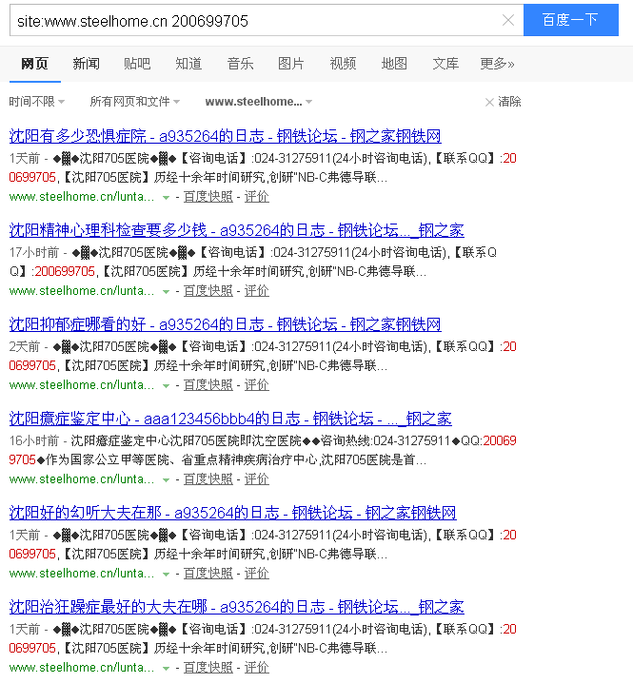Expand the 所有网页和文件 filter dropdown
Viewport: 633px width, 683px height.
point(135,102)
